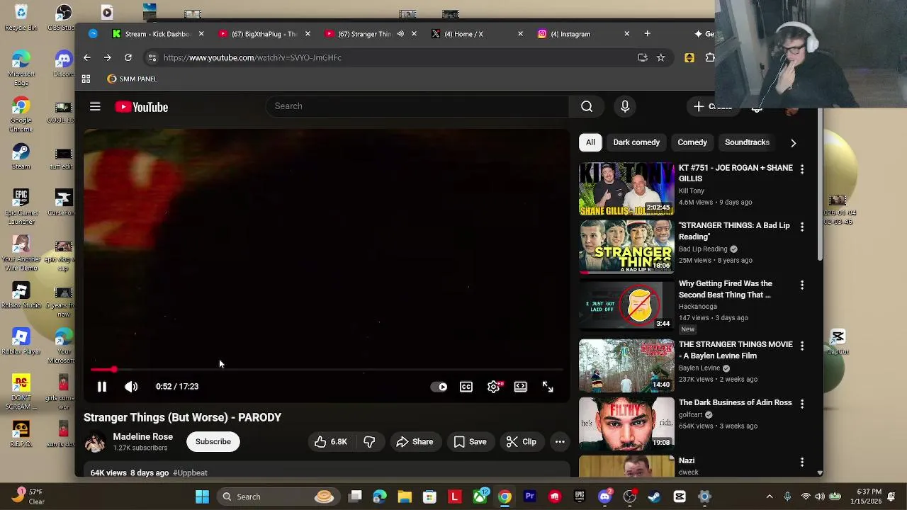
Task: Save the video to a playlist
Action: [470, 442]
